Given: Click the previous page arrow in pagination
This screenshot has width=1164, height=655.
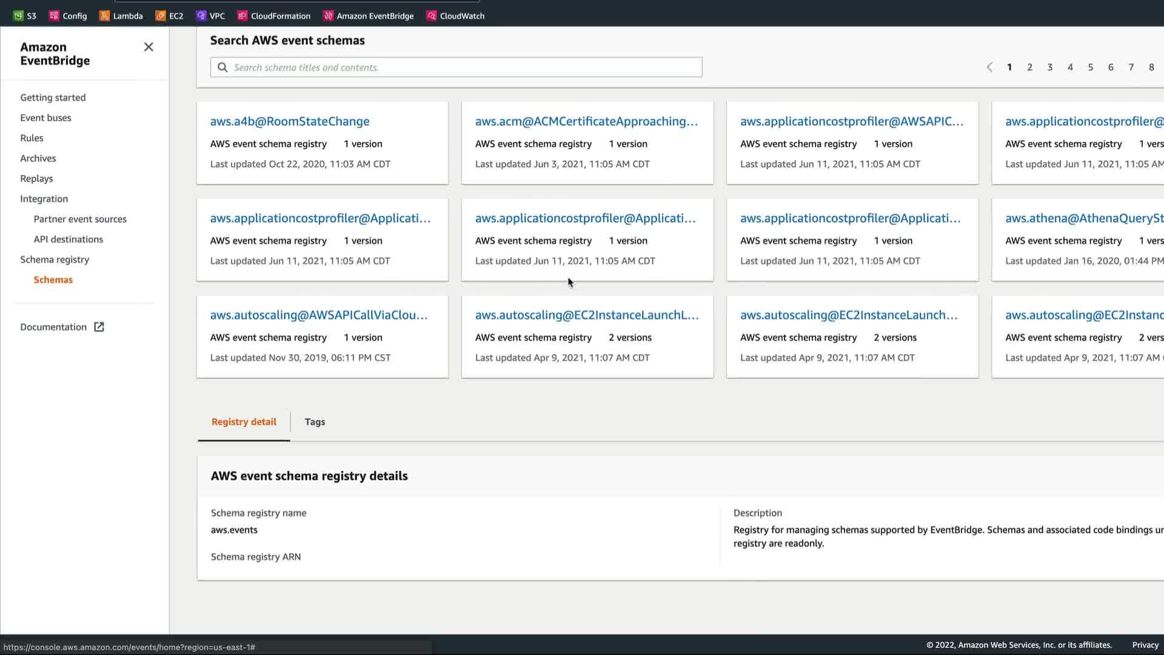Looking at the screenshot, I should 989,67.
